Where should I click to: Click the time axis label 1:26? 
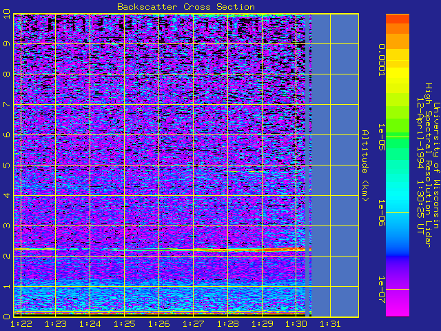point(158,324)
